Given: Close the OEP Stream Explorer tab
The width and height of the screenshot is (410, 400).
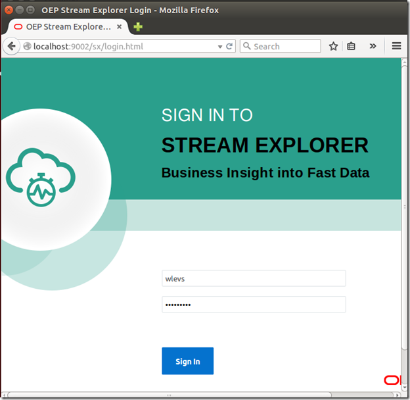Looking at the screenshot, I should tap(119, 27).
